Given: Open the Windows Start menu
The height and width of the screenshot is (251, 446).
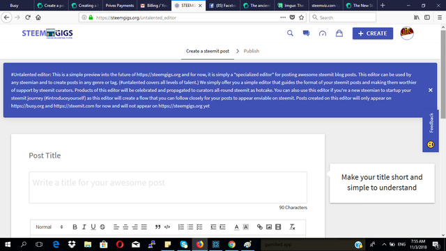Looking at the screenshot, I should click(8, 245).
